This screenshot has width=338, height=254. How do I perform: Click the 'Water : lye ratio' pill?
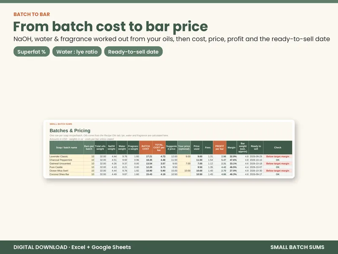coord(77,52)
